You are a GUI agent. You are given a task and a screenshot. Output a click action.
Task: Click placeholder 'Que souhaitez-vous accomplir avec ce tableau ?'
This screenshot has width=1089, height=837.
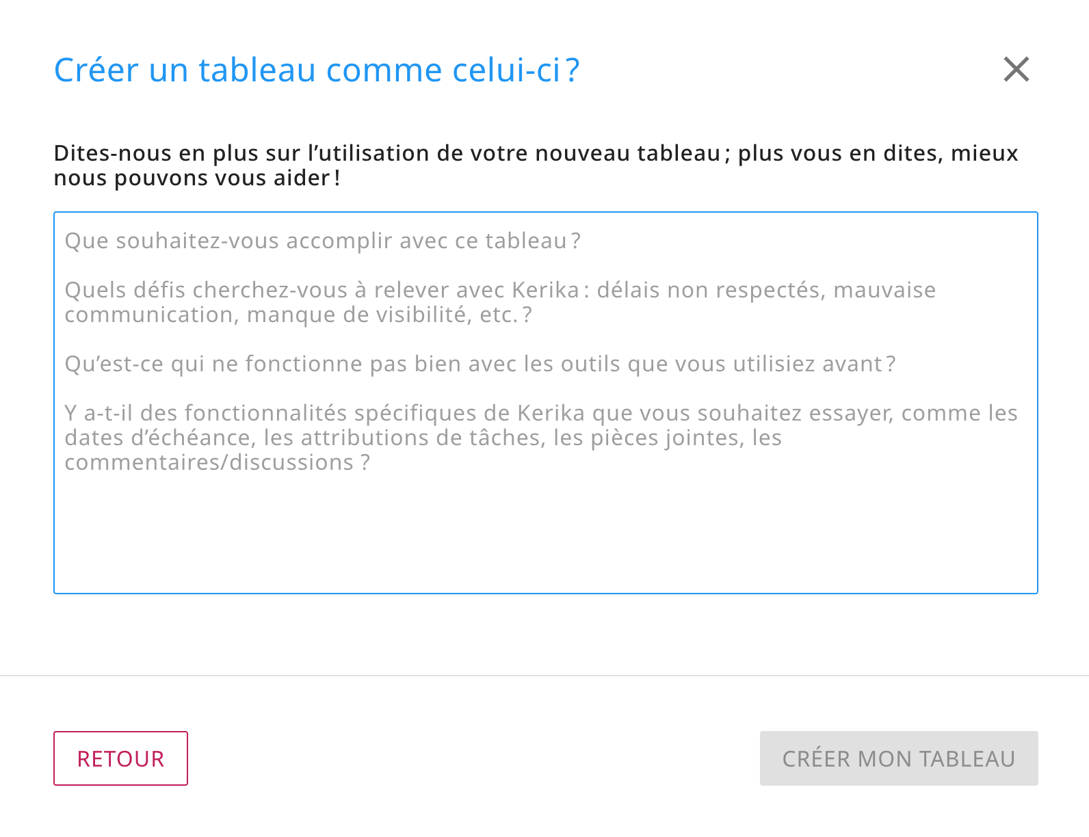[322, 241]
